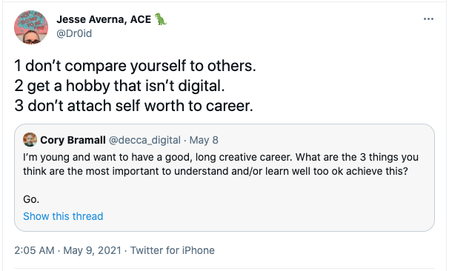Image resolution: width=449 pixels, height=271 pixels.
Task: Click the @decca_digital handle
Action: (x=144, y=140)
